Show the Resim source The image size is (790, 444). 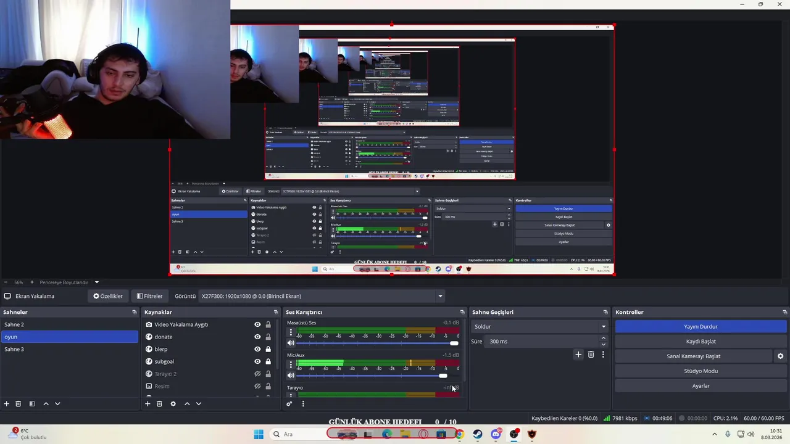tap(257, 386)
